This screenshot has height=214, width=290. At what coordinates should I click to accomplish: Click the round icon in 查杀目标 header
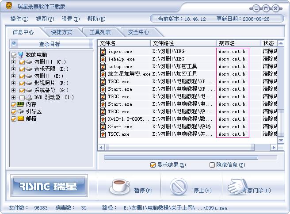coord(14,44)
